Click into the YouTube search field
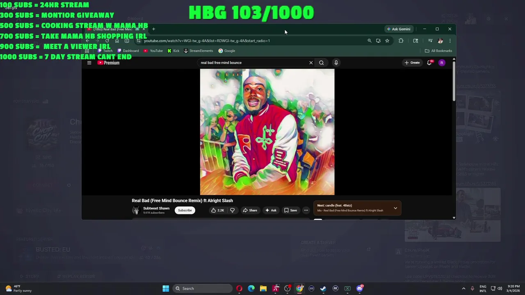The width and height of the screenshot is (525, 295). pyautogui.click(x=252, y=63)
